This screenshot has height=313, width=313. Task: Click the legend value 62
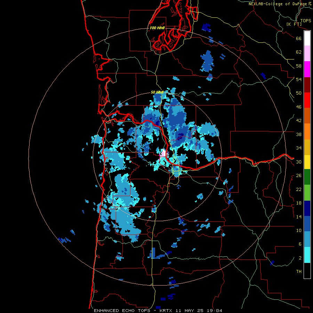(299, 52)
